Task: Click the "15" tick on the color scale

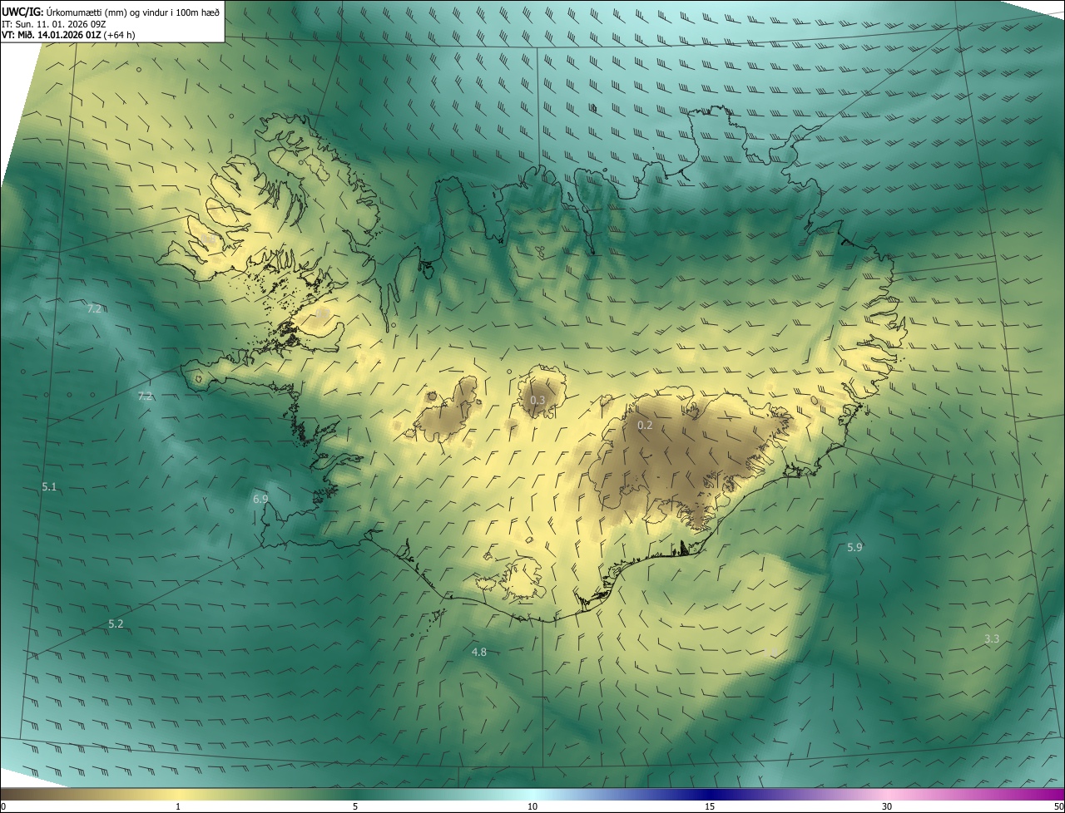Action: [x=710, y=806]
